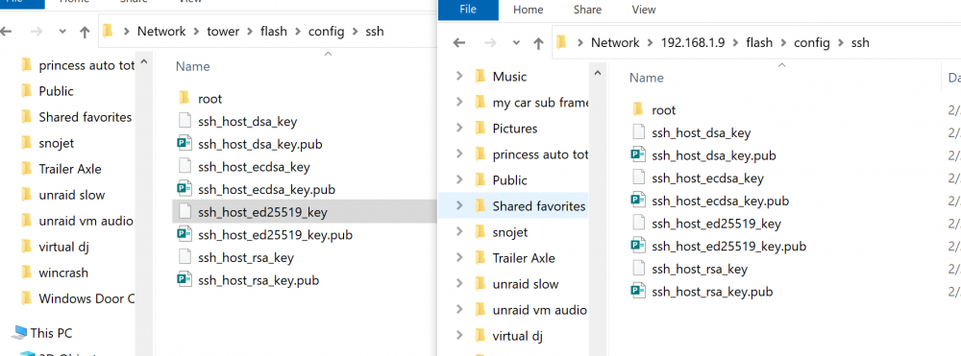
Task: Select ssh_host_rsa_key.pub icon in right window
Action: pos(639,291)
